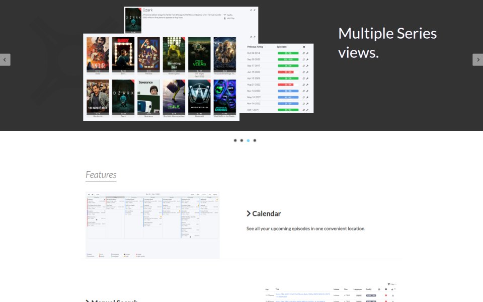The height and width of the screenshot is (302, 483).
Task: Click the Barry series poster
Action: [123, 54]
